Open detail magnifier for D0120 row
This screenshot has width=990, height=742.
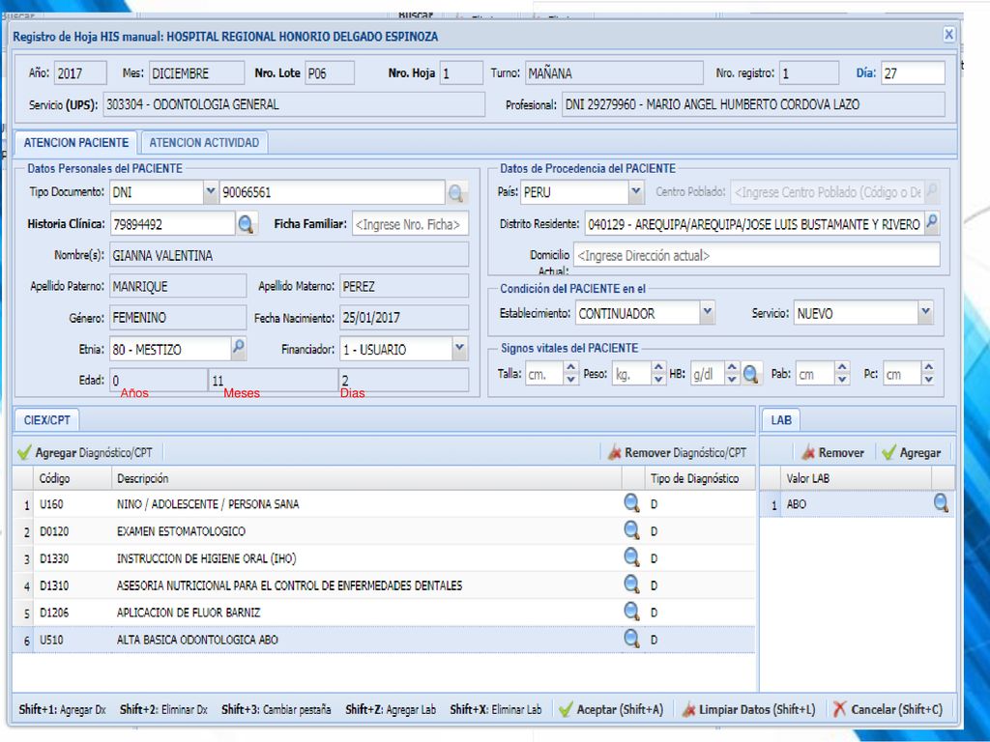pos(631,530)
